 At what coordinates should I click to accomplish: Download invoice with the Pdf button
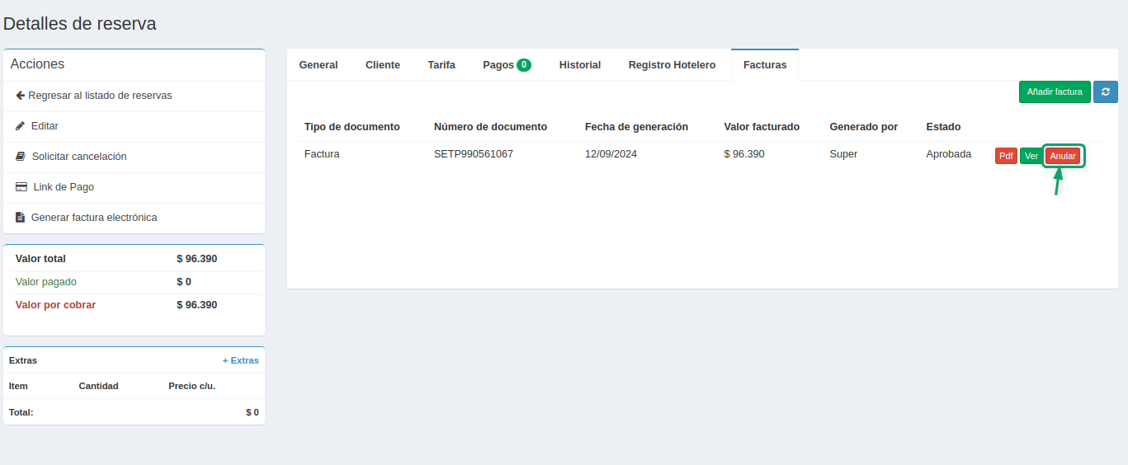[x=1006, y=156]
